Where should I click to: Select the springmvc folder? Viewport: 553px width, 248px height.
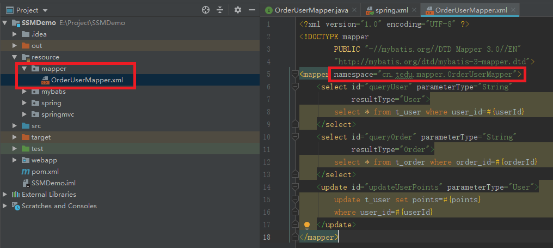[58, 114]
